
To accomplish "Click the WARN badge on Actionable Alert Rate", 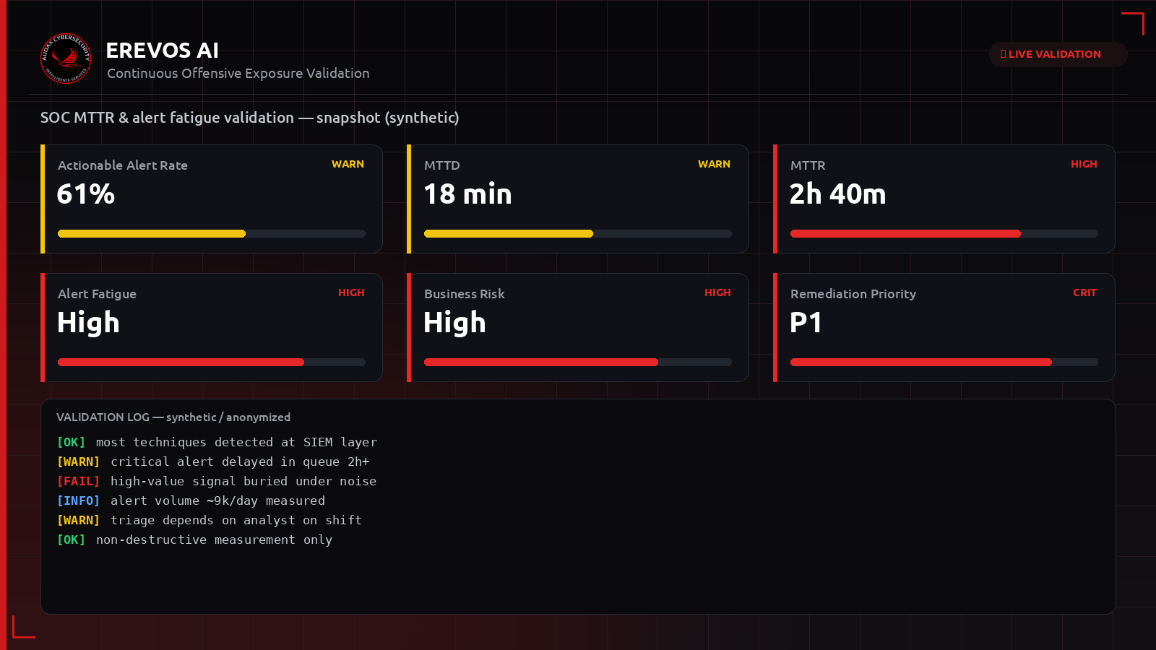I will 348,164.
